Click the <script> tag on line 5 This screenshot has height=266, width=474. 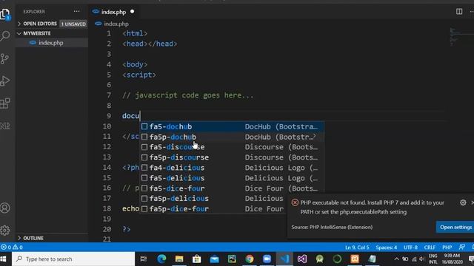139,75
